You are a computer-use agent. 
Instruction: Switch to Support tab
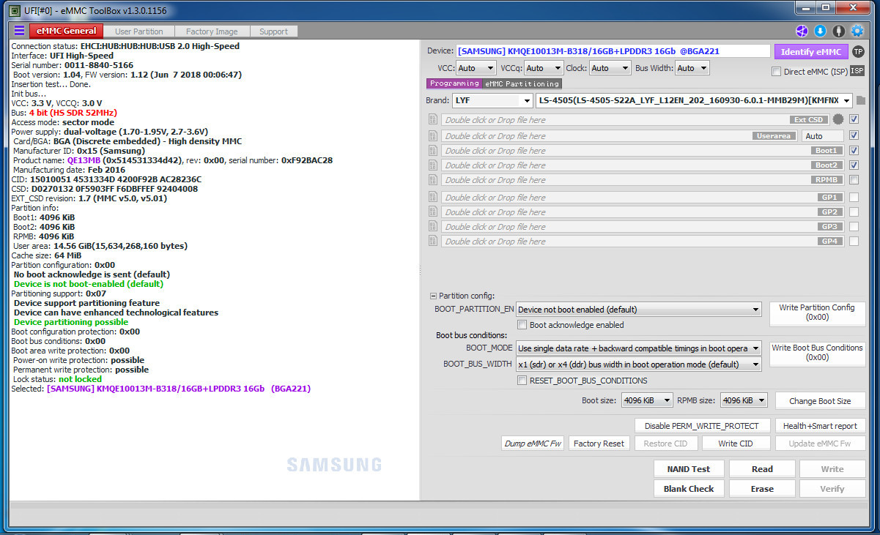pos(273,31)
